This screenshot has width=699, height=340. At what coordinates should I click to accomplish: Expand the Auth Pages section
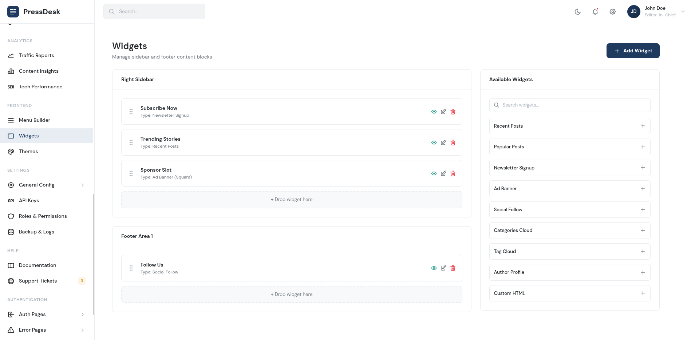(x=82, y=314)
